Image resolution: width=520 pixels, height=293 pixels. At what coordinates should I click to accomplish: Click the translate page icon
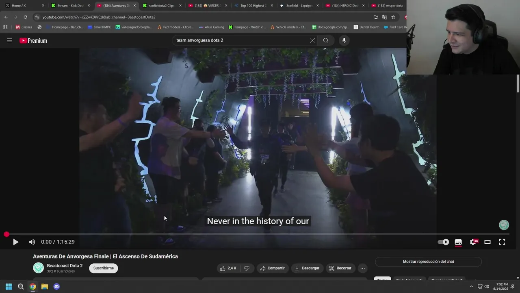384,17
